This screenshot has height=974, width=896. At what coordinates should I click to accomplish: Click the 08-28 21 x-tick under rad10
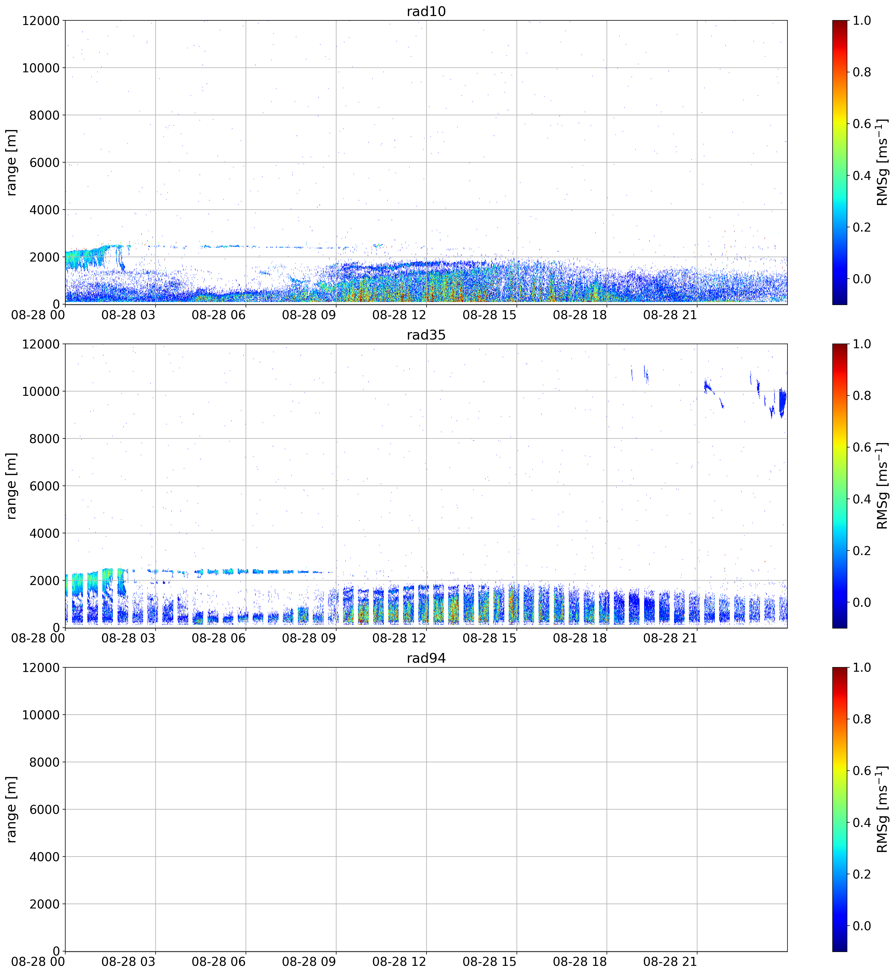[x=670, y=315]
